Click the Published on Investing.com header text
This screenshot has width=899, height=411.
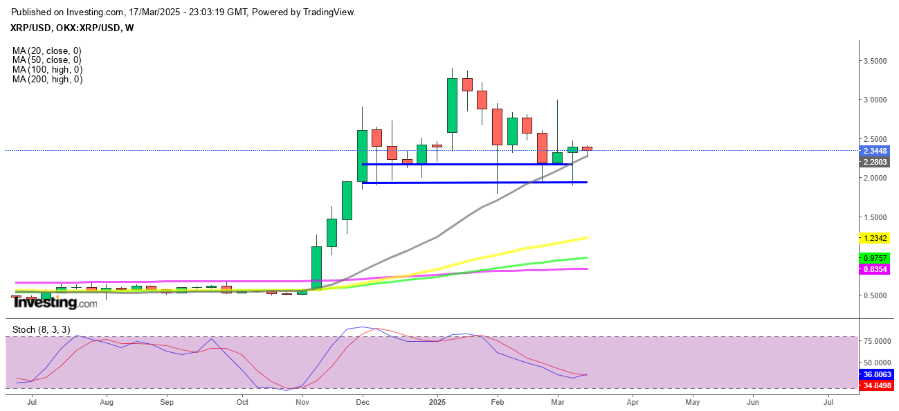click(x=183, y=12)
